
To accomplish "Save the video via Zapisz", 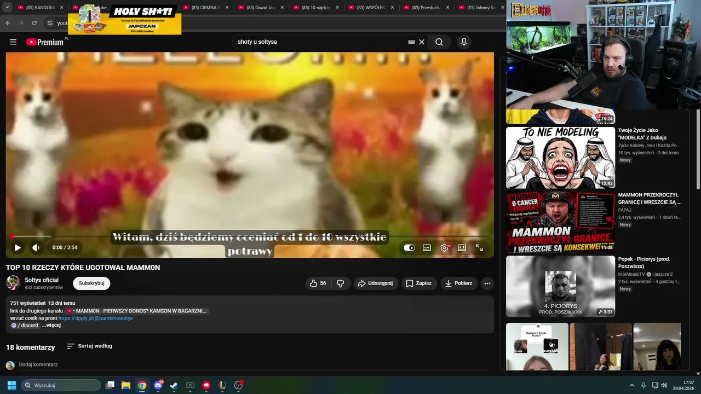I will (418, 283).
